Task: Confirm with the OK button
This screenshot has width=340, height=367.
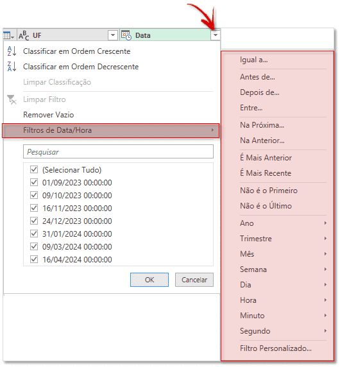Action: pyautogui.click(x=149, y=280)
